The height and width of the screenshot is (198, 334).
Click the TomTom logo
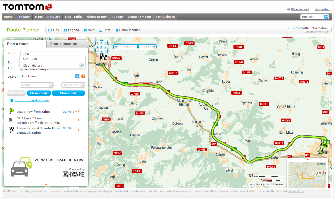pos(28,7)
